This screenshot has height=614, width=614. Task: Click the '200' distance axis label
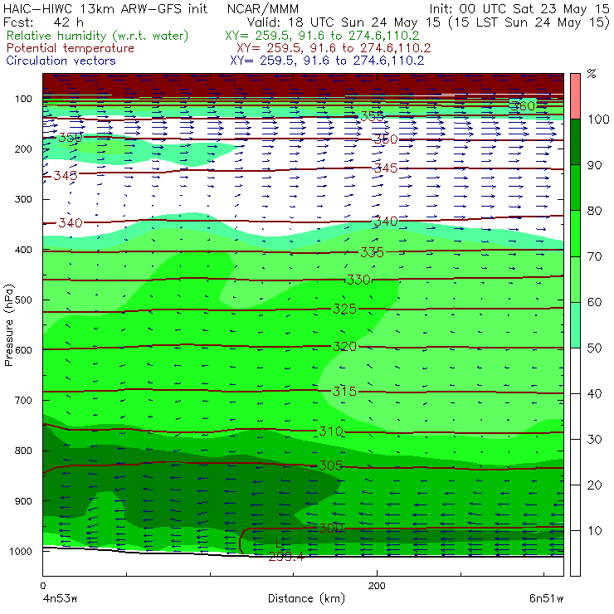(377, 586)
